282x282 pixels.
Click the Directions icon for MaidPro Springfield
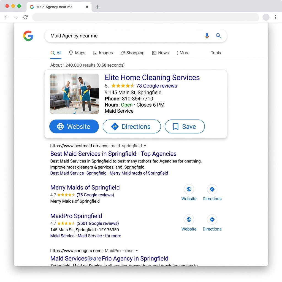click(x=212, y=219)
